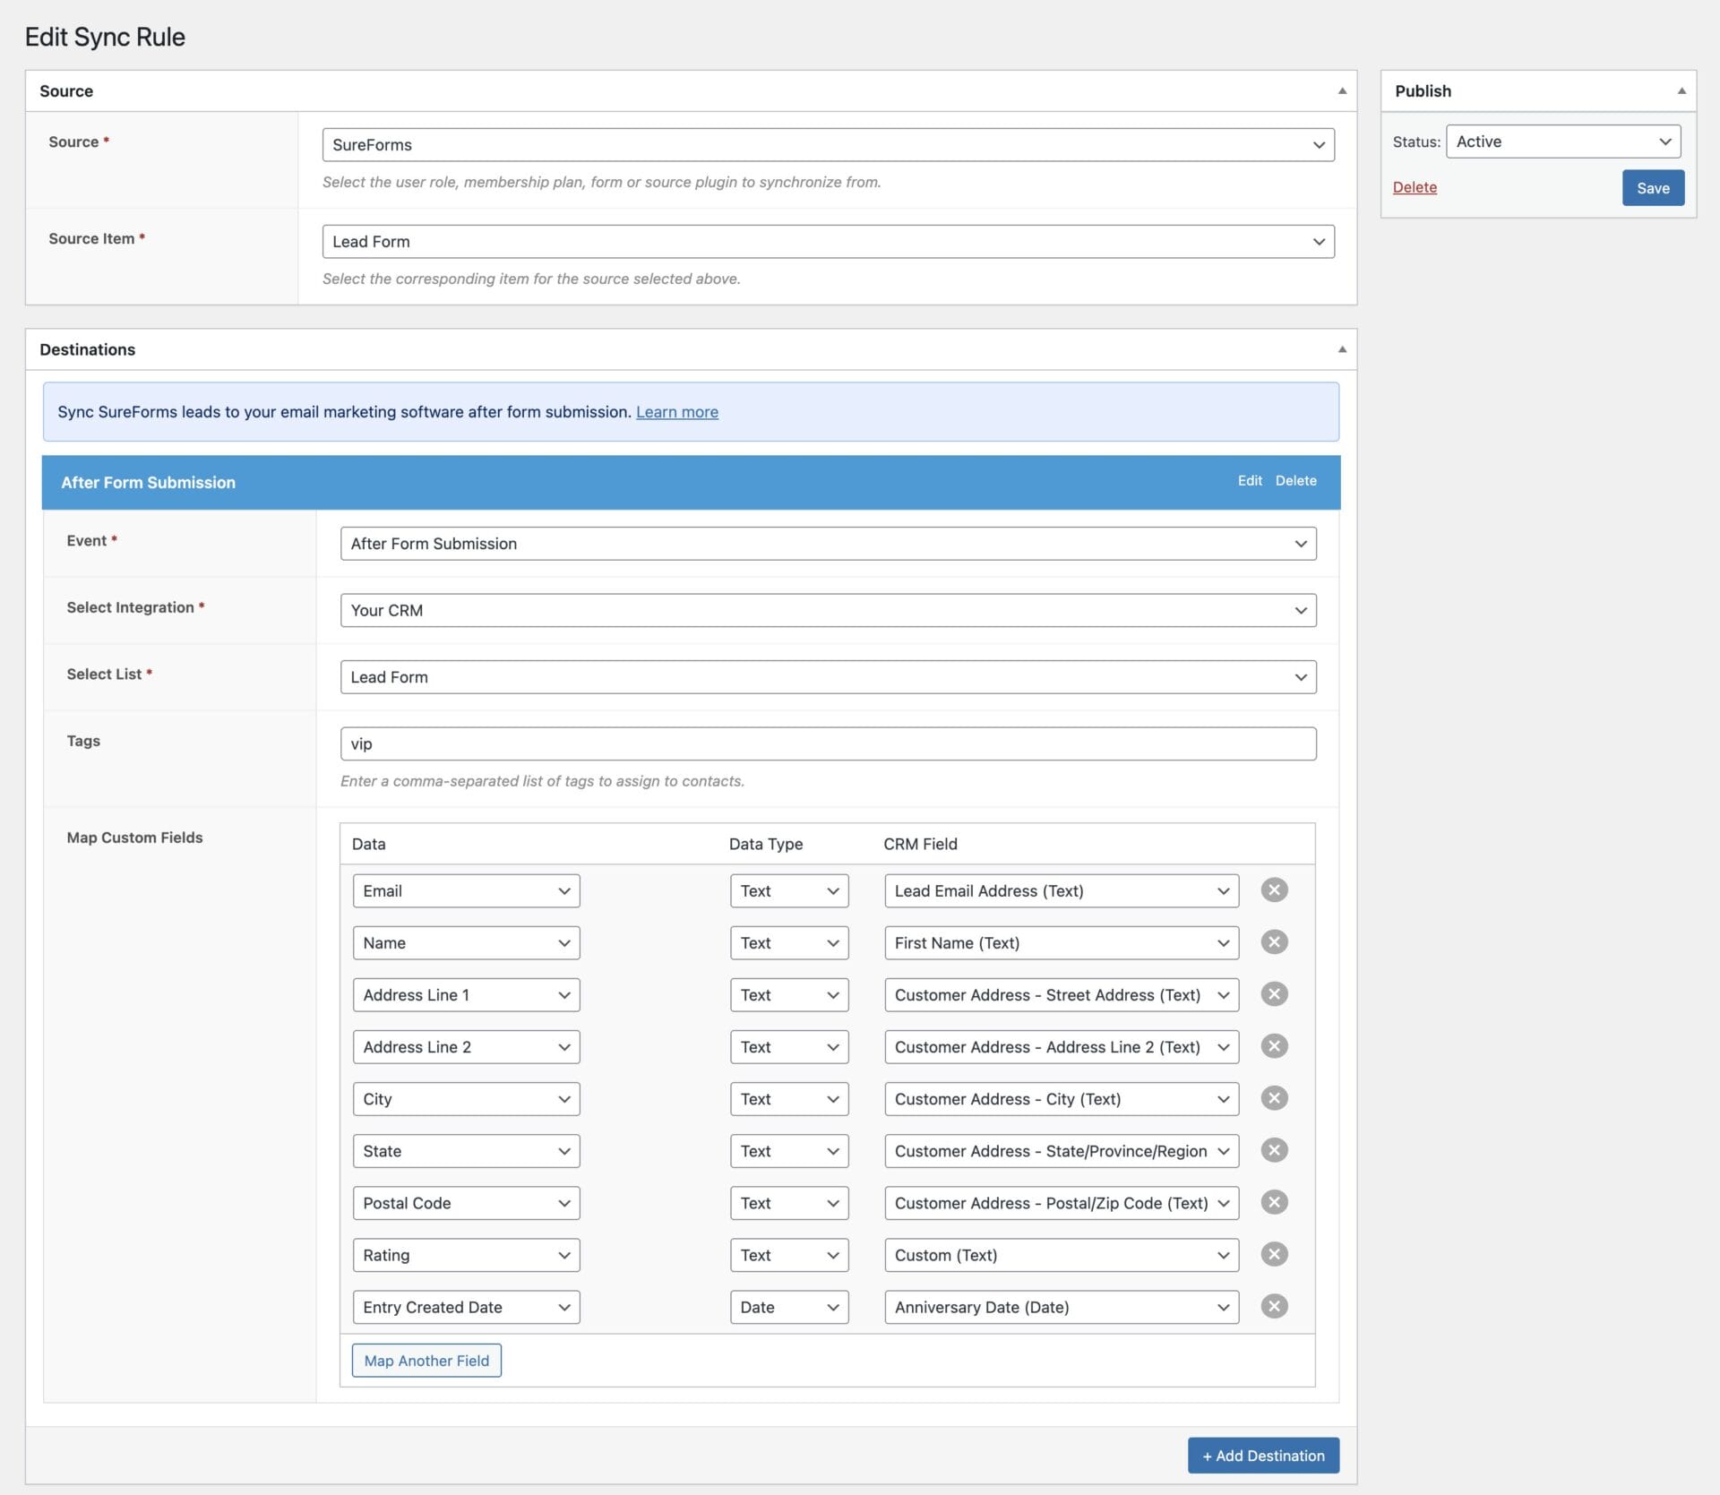The width and height of the screenshot is (1720, 1495).
Task: Remove the Email field mapping row
Action: (1274, 889)
